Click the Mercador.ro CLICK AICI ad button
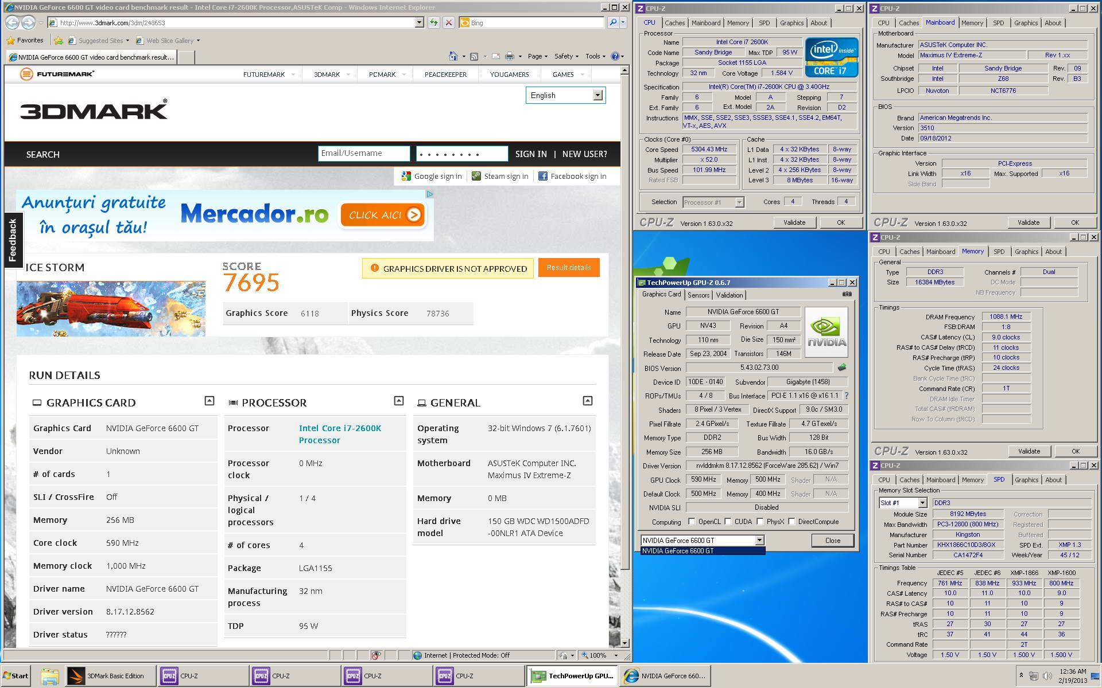 click(383, 215)
